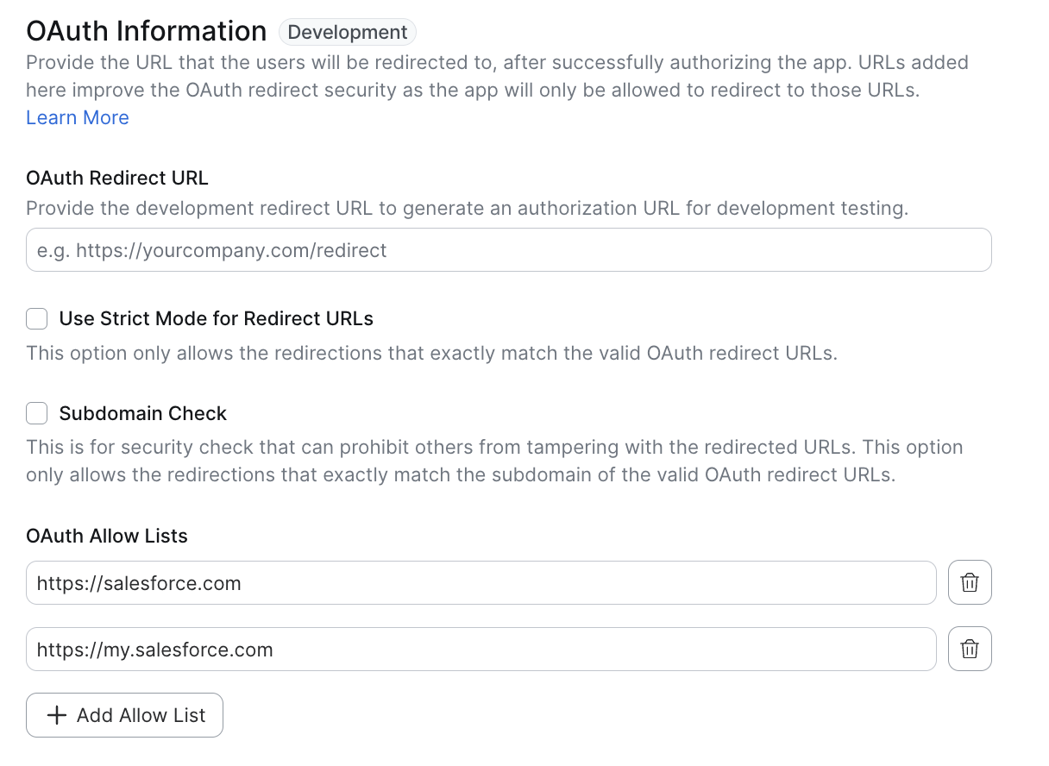Click the development redirect URL helper text

pyautogui.click(x=467, y=209)
